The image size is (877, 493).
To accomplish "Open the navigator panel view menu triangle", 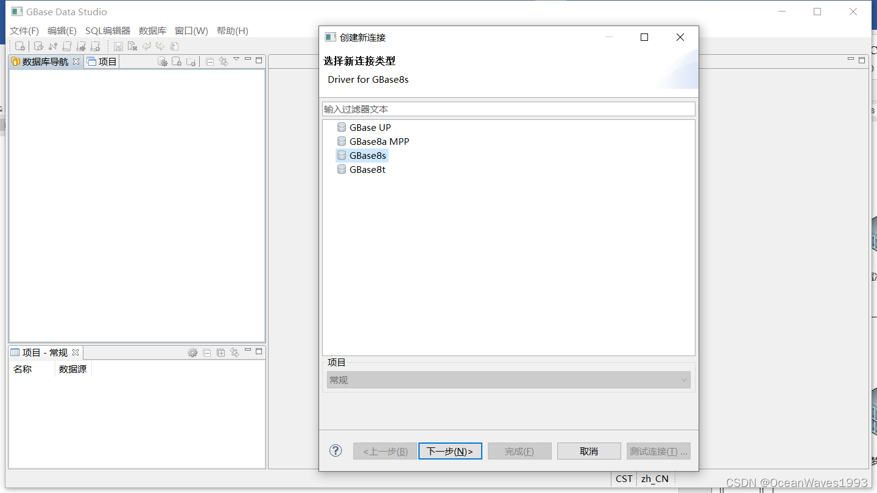I will point(236,59).
